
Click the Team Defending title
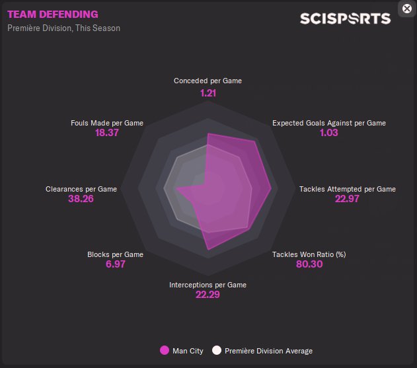click(53, 14)
